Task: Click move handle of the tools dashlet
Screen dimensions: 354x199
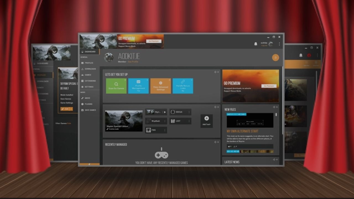Action: (x=215, y=107)
